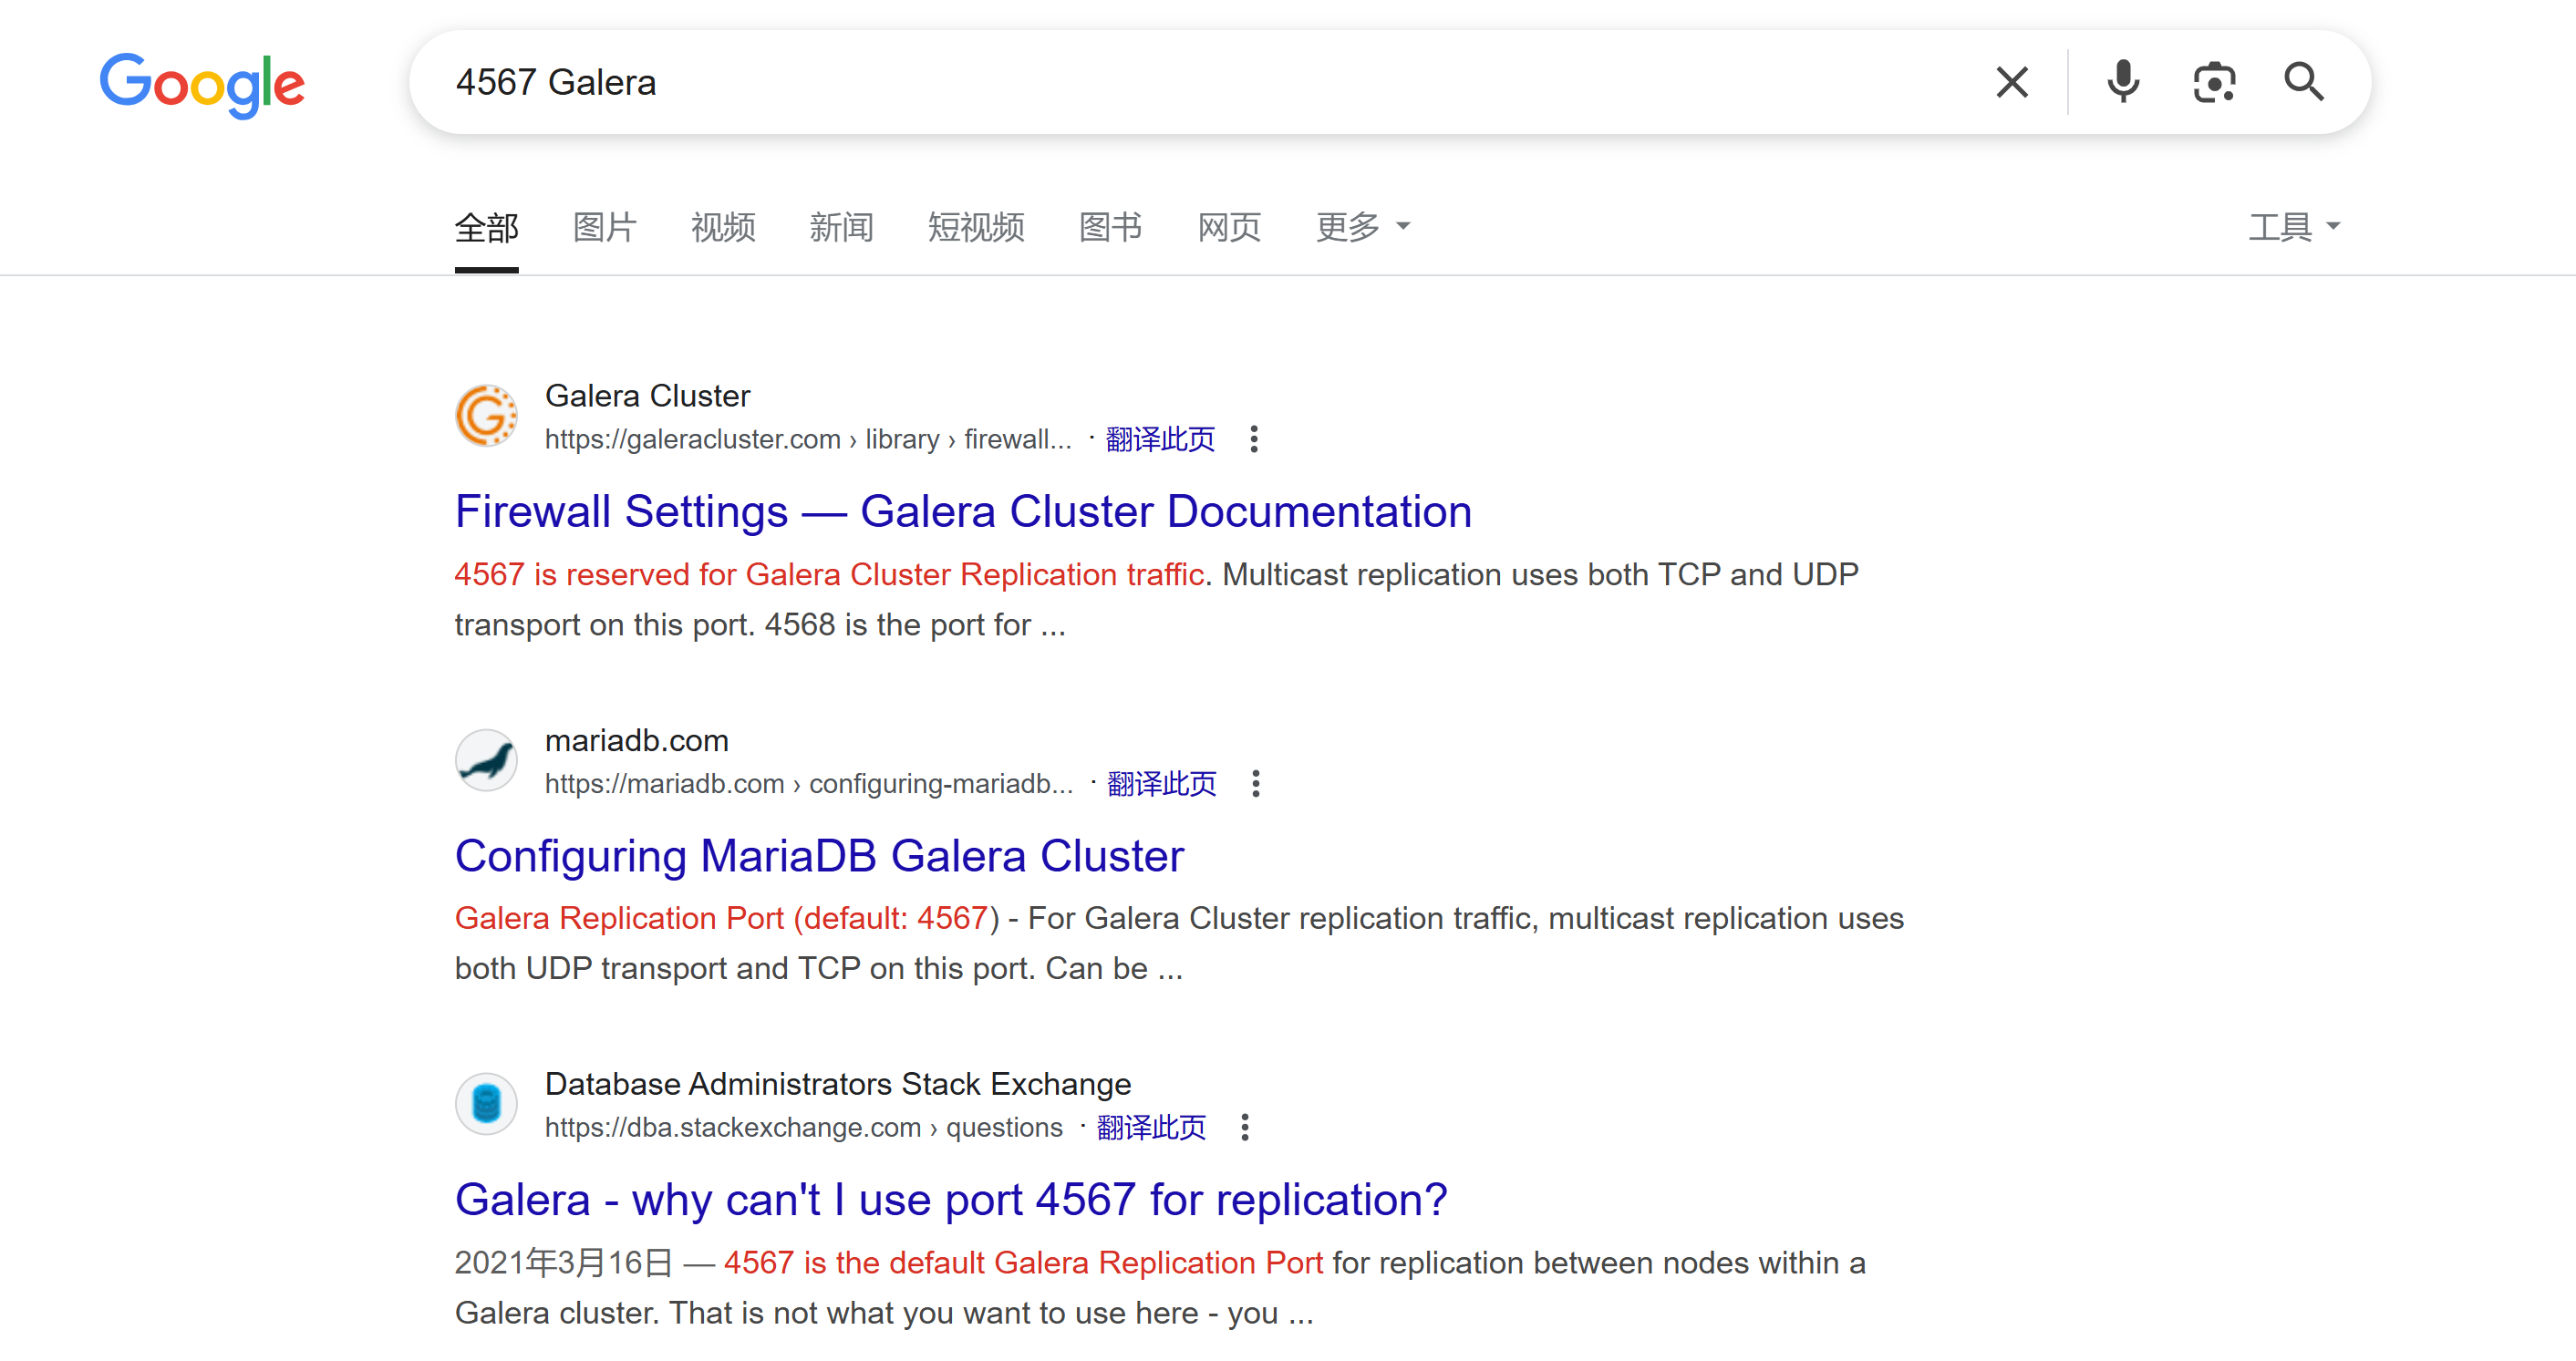The image size is (2576, 1361).
Task: Click 翻译此页 for the mariadb.com result
Action: 1162,783
